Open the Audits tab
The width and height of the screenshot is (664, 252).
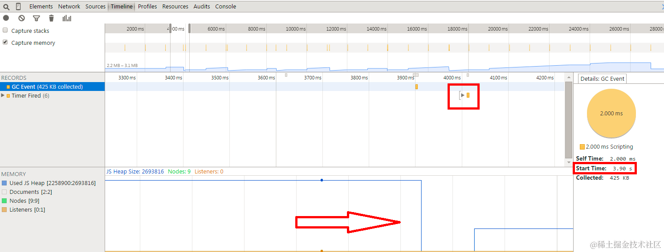point(202,7)
